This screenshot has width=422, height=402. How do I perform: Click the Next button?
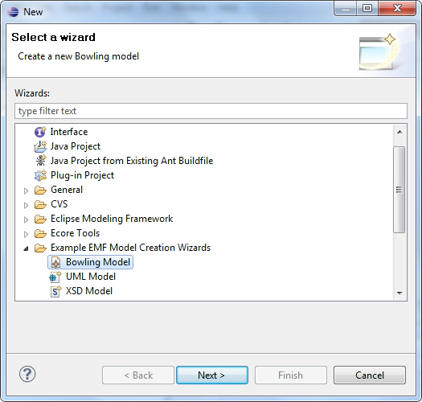tap(212, 375)
